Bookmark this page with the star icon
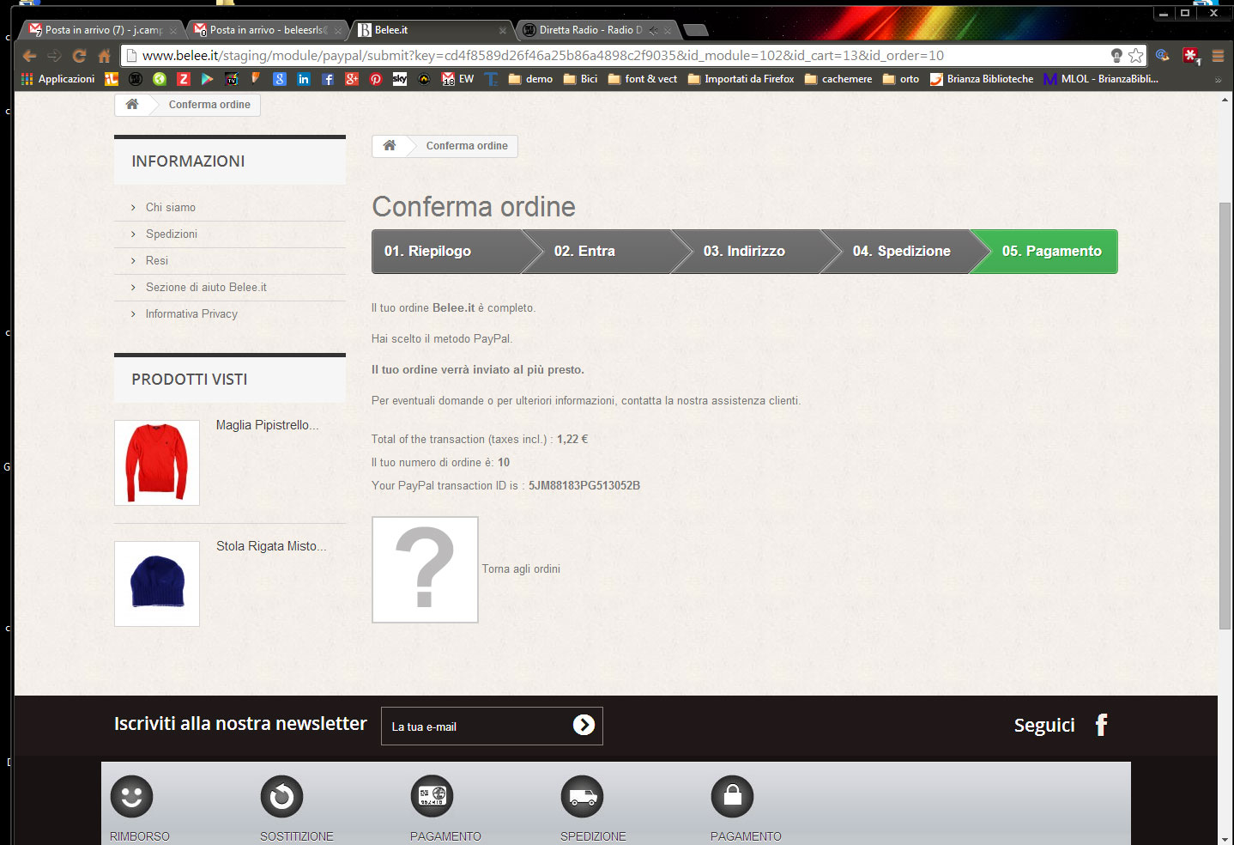This screenshot has height=845, width=1234. coord(1136,56)
